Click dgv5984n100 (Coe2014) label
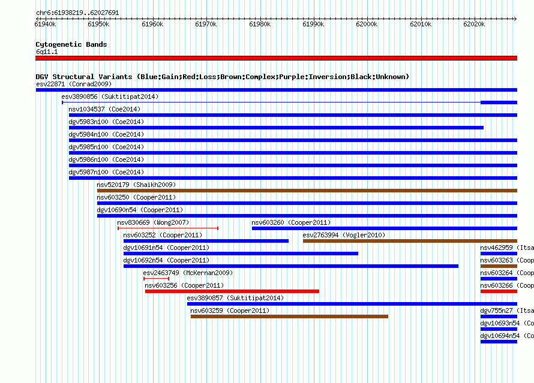The width and height of the screenshot is (534, 383). click(x=106, y=134)
